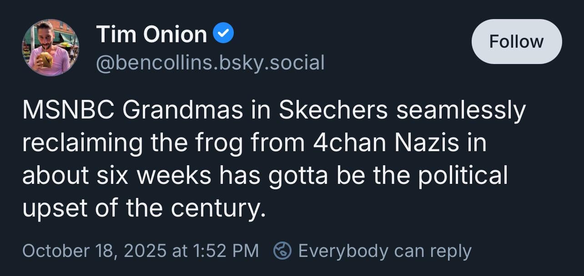Image resolution: width=584 pixels, height=276 pixels.
Task: Click the phrase 'upset of the century.'
Action: 143,208
